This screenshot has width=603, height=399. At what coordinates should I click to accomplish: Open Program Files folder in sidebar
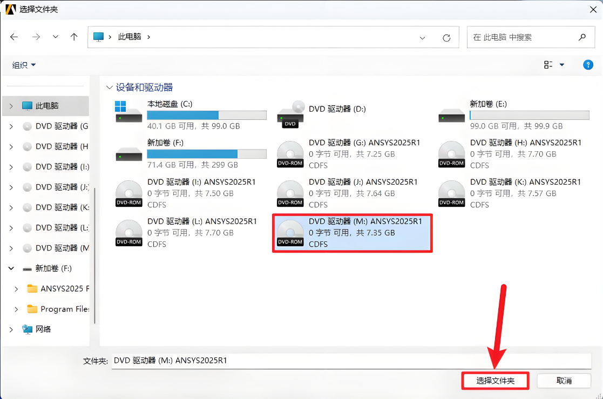click(58, 309)
